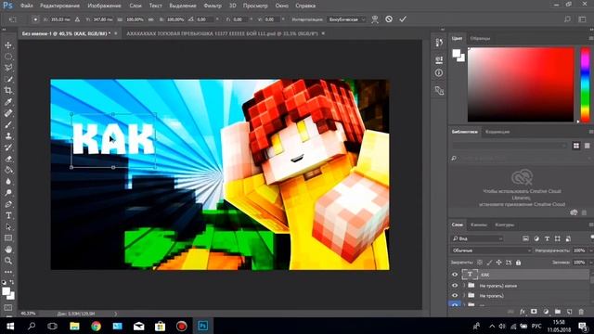Viewport: 594px width, 334px height.
Task: Select the Pen tool
Action: pyautogui.click(x=8, y=204)
